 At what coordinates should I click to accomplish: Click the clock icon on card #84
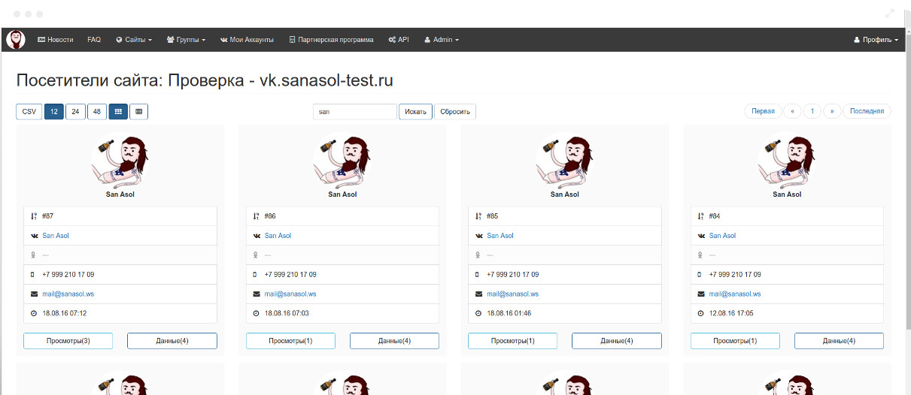(x=700, y=314)
